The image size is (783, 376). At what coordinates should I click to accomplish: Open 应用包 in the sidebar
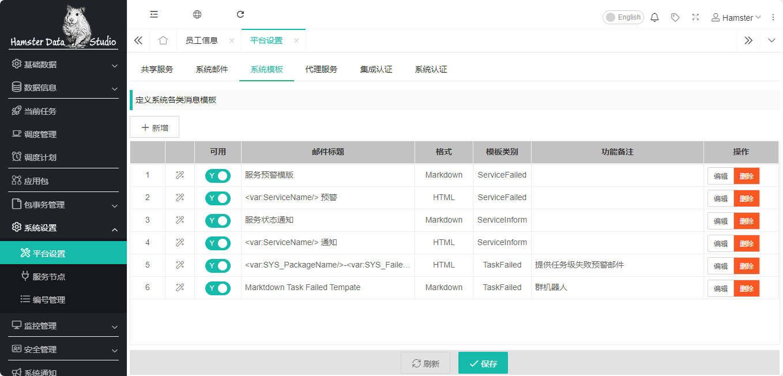63,181
